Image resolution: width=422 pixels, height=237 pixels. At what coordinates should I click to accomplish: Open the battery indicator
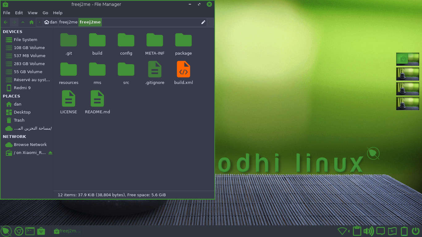coord(404,231)
